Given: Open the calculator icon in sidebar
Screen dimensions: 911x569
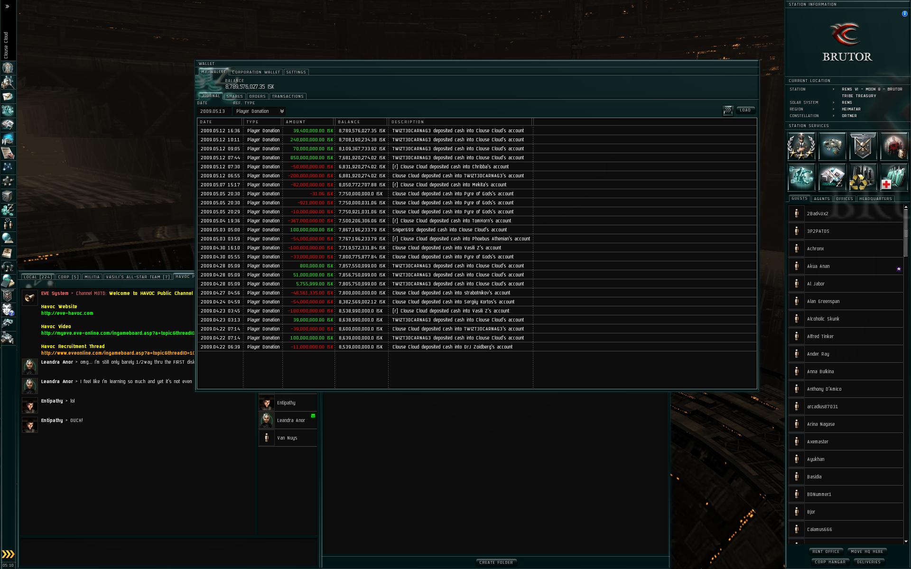Looking at the screenshot, I should (x=8, y=281).
